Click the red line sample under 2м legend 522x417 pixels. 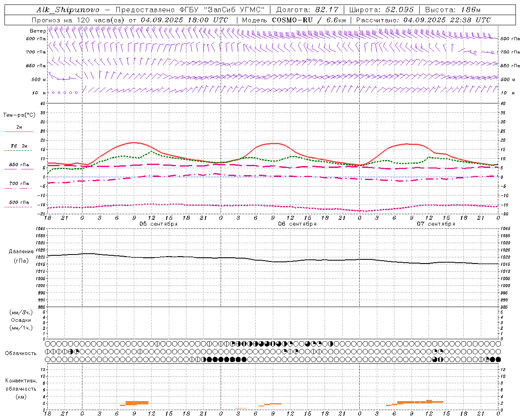(x=19, y=132)
